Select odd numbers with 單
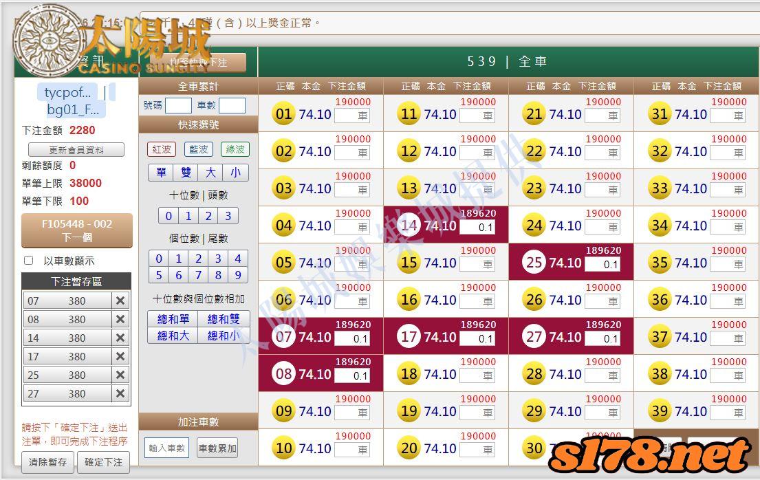The image size is (760, 480). pos(161,173)
